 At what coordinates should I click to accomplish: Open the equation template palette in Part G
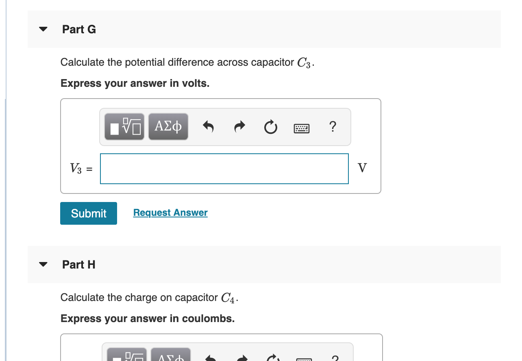click(x=124, y=127)
